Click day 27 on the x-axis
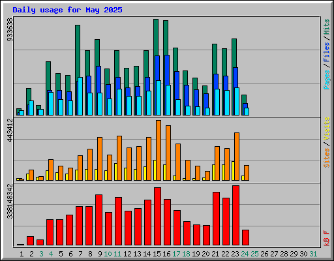Screen dimensions: 334x261 (x=274, y=254)
